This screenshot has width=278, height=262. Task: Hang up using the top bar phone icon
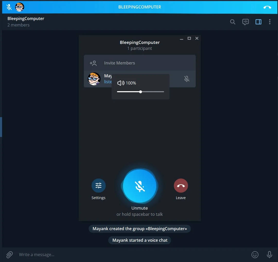click(267, 7)
